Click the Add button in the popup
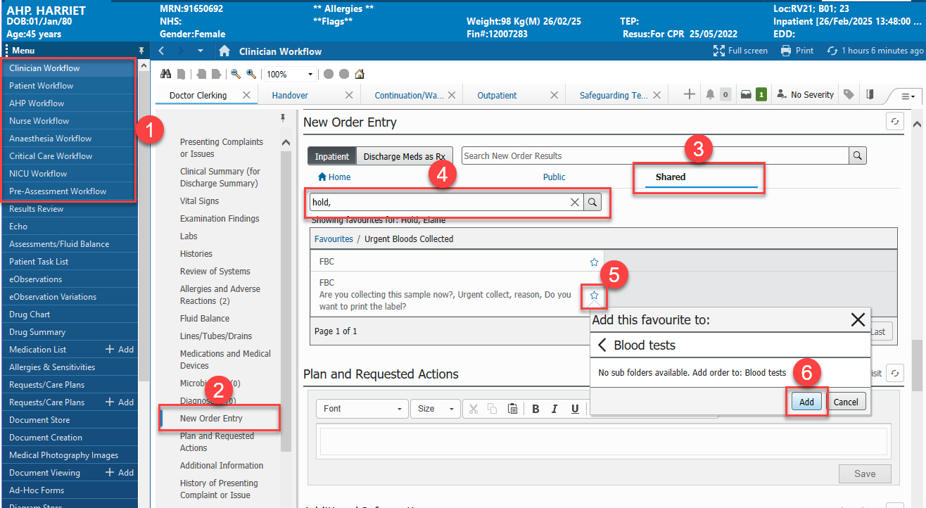 coord(806,402)
